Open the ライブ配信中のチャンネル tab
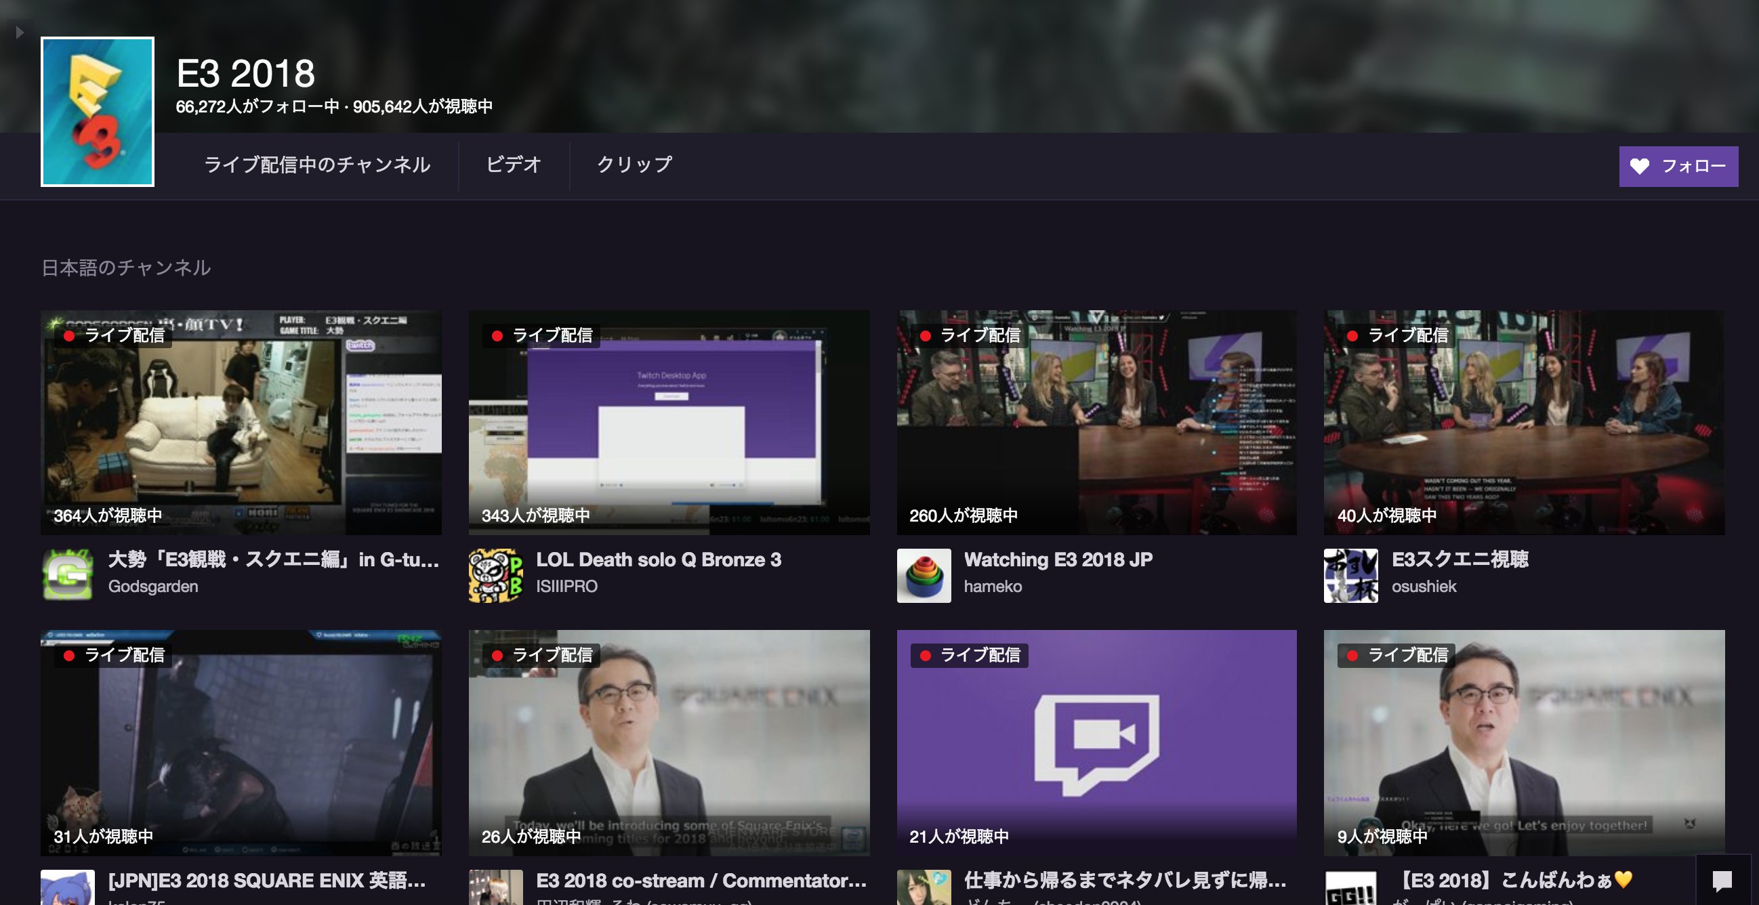Screen dimensions: 1759x905 (318, 165)
